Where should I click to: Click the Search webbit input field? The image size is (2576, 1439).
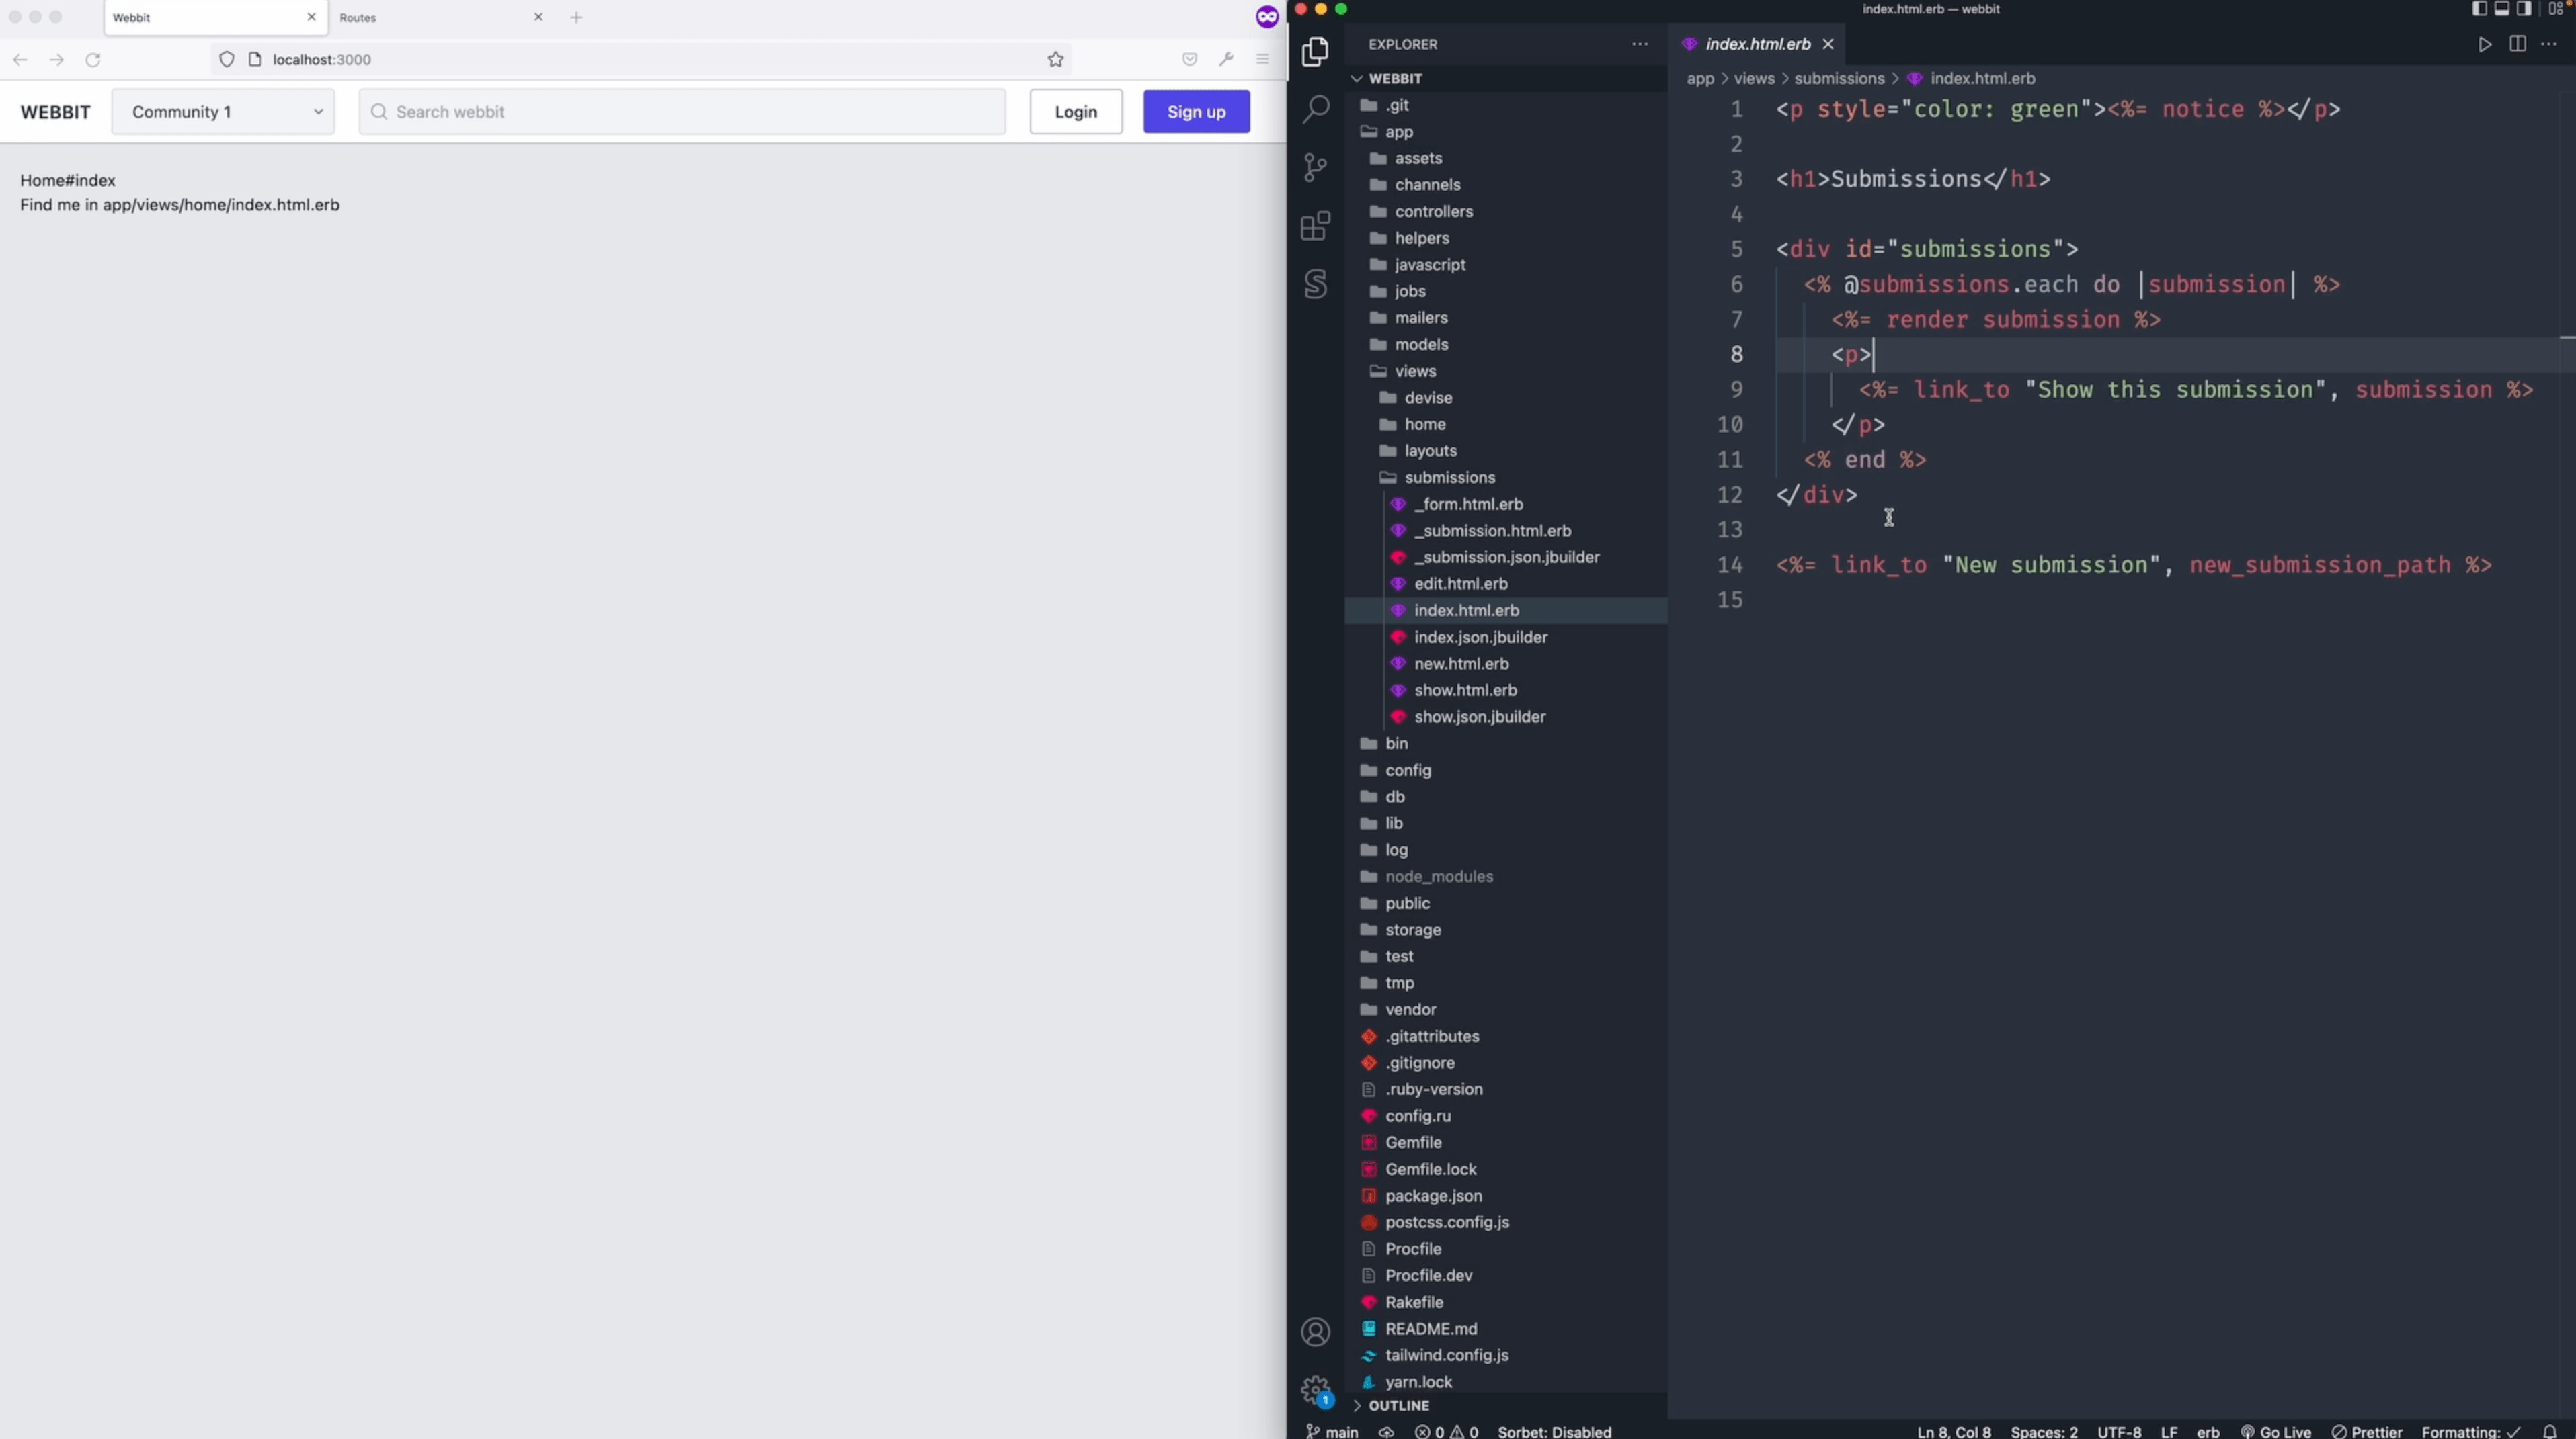pyautogui.click(x=683, y=112)
